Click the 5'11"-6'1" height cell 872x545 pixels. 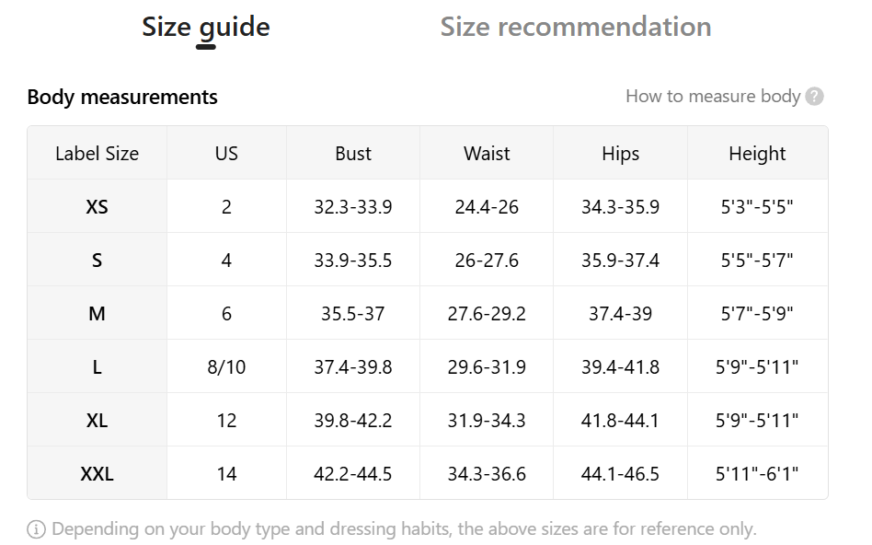[757, 474]
